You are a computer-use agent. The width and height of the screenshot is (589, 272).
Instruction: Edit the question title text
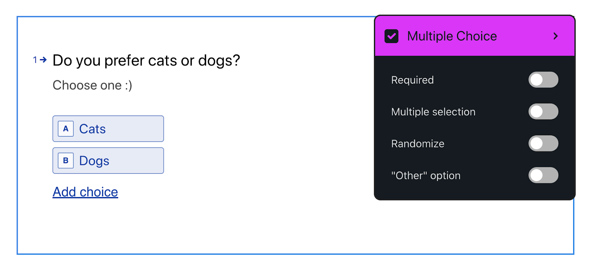[146, 61]
